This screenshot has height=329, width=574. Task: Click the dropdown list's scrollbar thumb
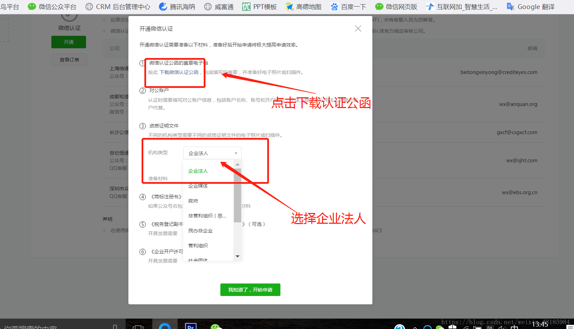coord(237,195)
